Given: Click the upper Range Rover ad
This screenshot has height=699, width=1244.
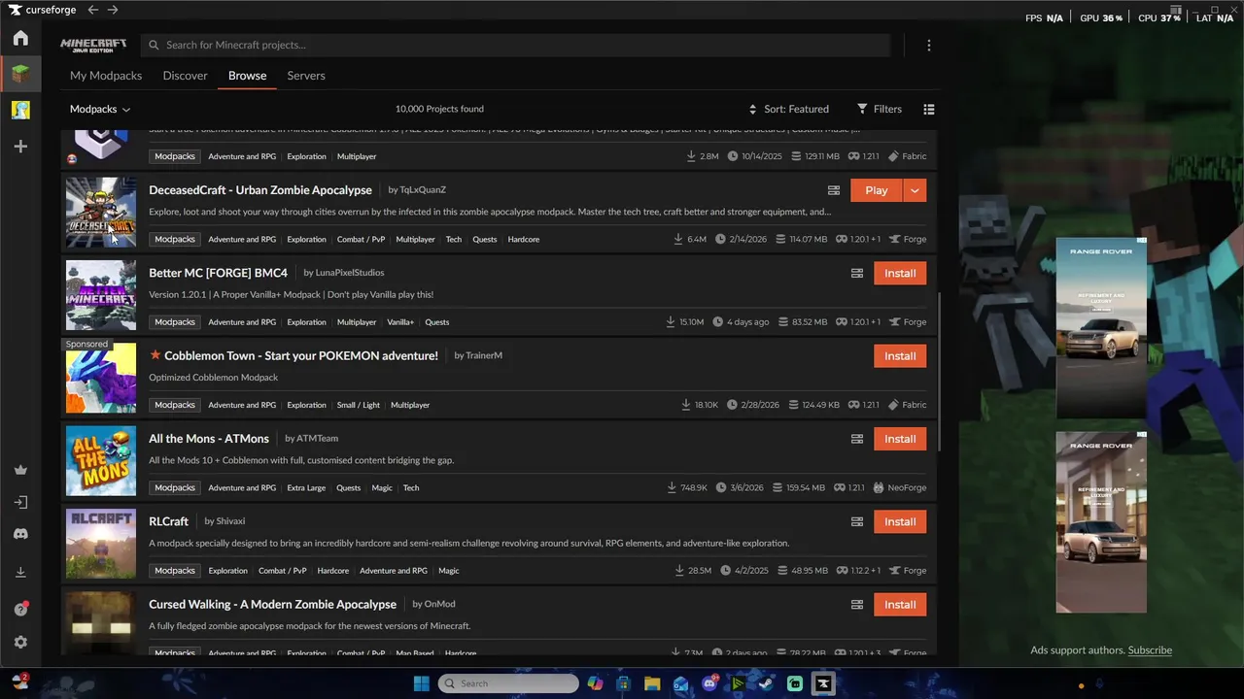Looking at the screenshot, I should point(1101,328).
